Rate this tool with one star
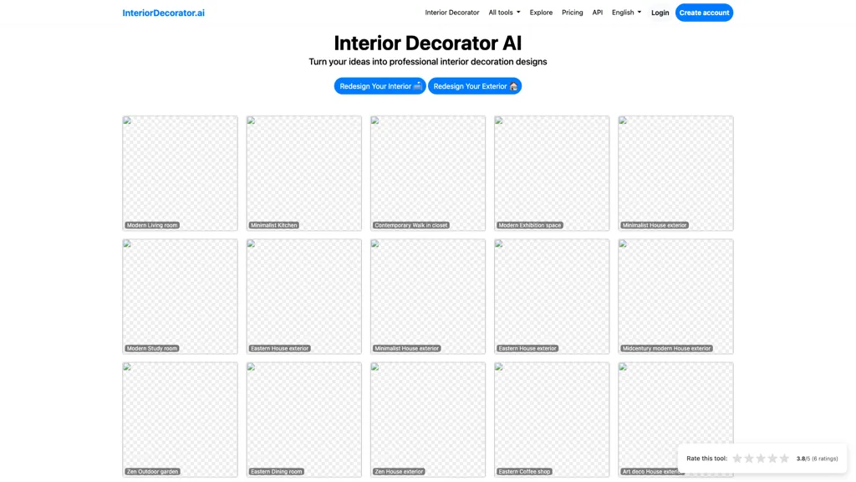This screenshot has width=856, height=482. [737, 458]
